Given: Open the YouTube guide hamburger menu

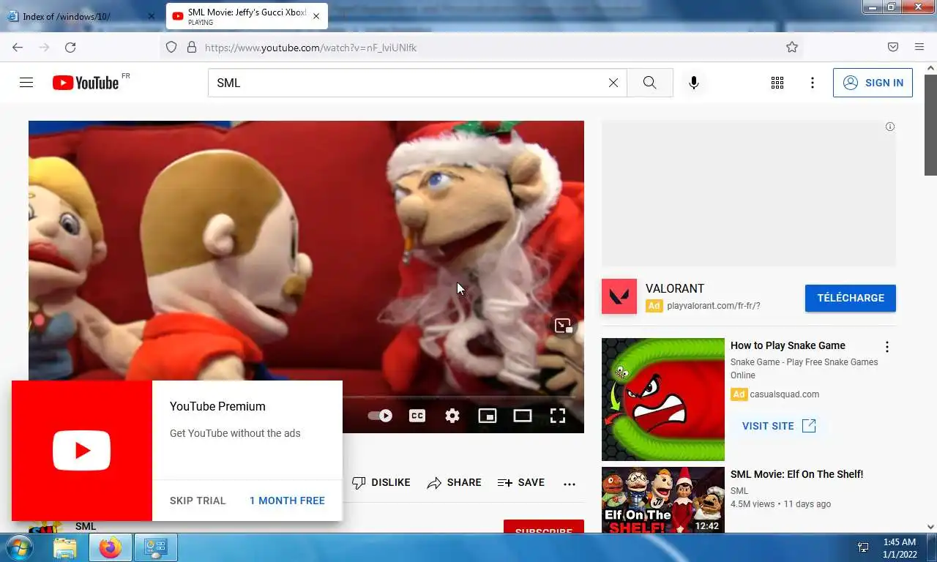Looking at the screenshot, I should 26,83.
